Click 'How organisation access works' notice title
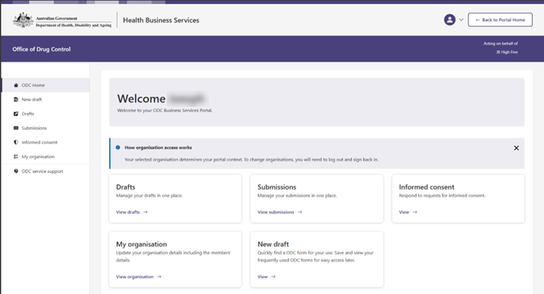 [158, 147]
